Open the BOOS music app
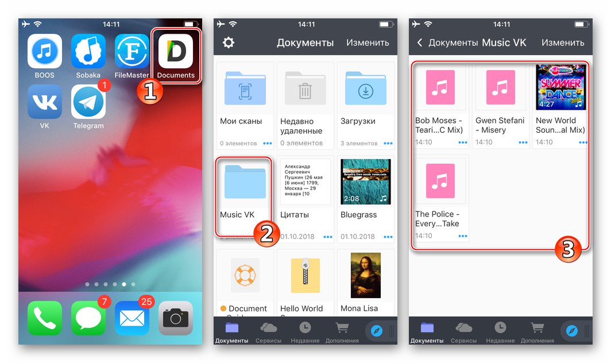This screenshot has width=611, height=363. point(44,51)
